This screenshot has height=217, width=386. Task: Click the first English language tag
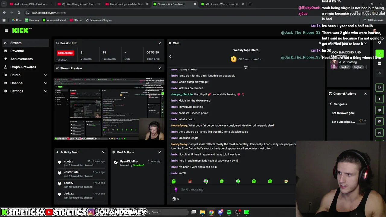tap(345, 67)
